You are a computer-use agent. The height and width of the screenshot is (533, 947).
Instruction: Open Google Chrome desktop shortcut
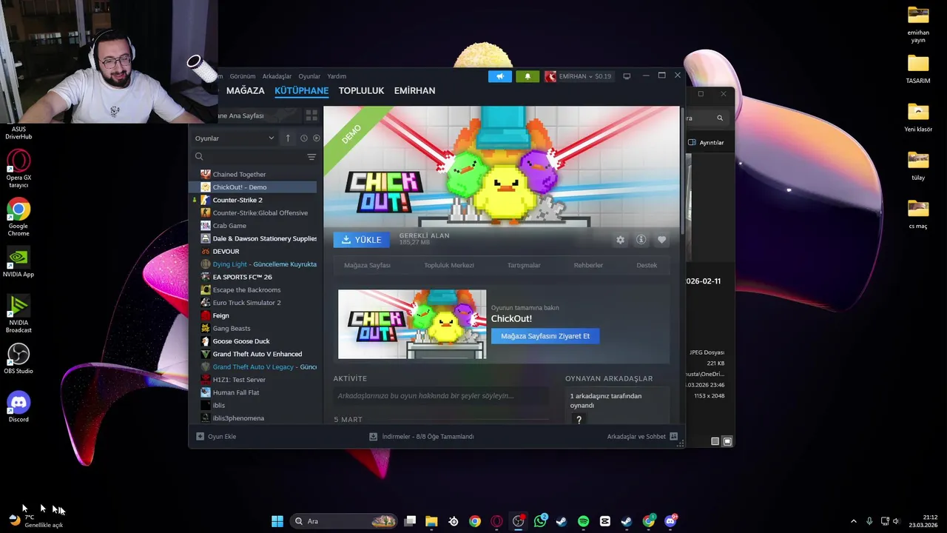(18, 218)
